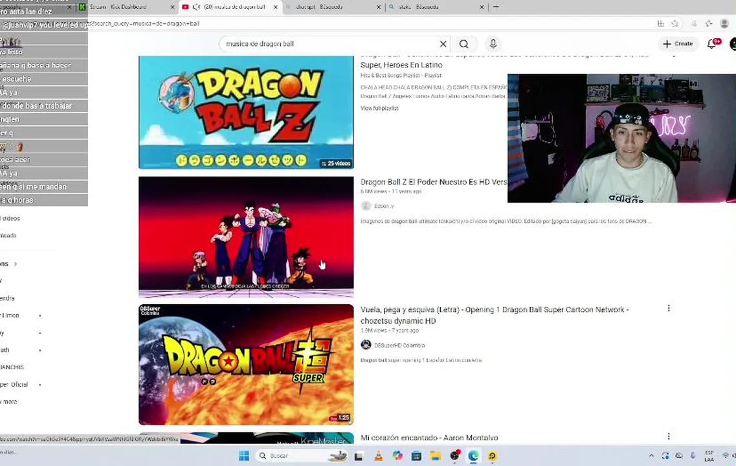Screen dimensions: 736x466
Task: Click Show more in subscriptions list
Action: pyautogui.click(x=10, y=402)
